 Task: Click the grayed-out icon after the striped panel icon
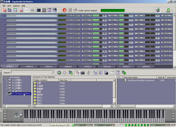click(89, 73)
